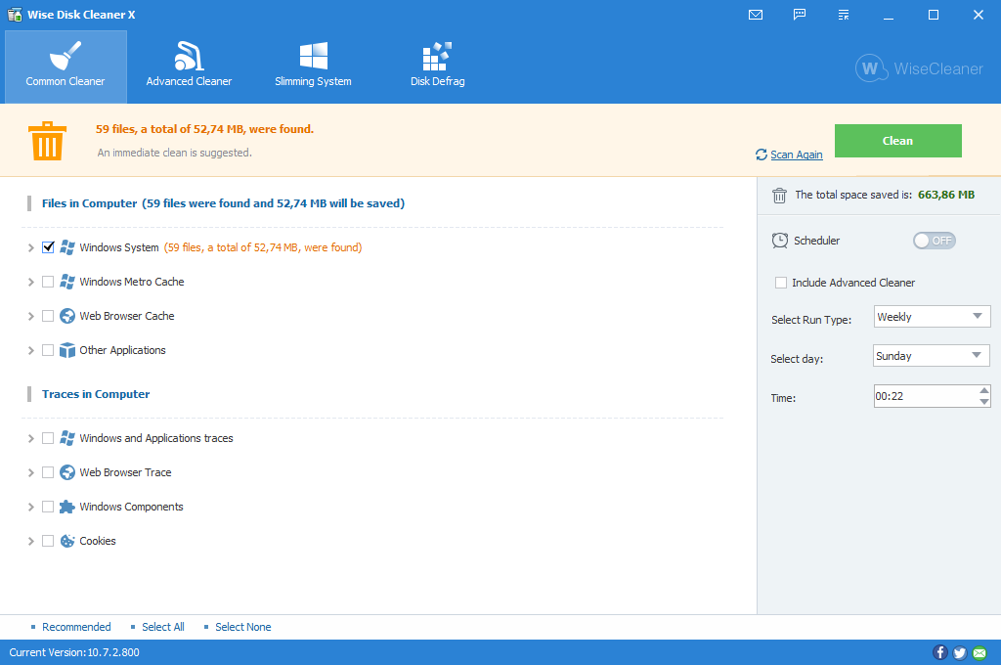
Task: Click the Windows flag icon of Windows System
Action: [x=67, y=247]
